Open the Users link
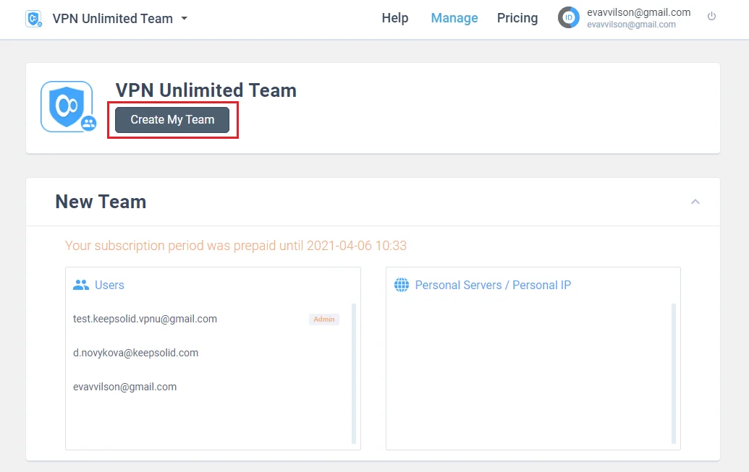The image size is (749, 472). pyautogui.click(x=109, y=285)
